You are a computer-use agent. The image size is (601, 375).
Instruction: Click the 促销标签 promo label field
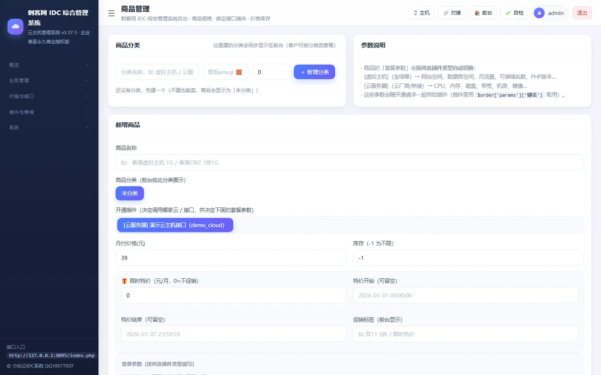point(466,334)
